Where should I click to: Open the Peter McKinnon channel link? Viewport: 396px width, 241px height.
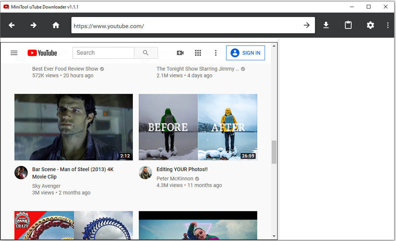[175, 179]
